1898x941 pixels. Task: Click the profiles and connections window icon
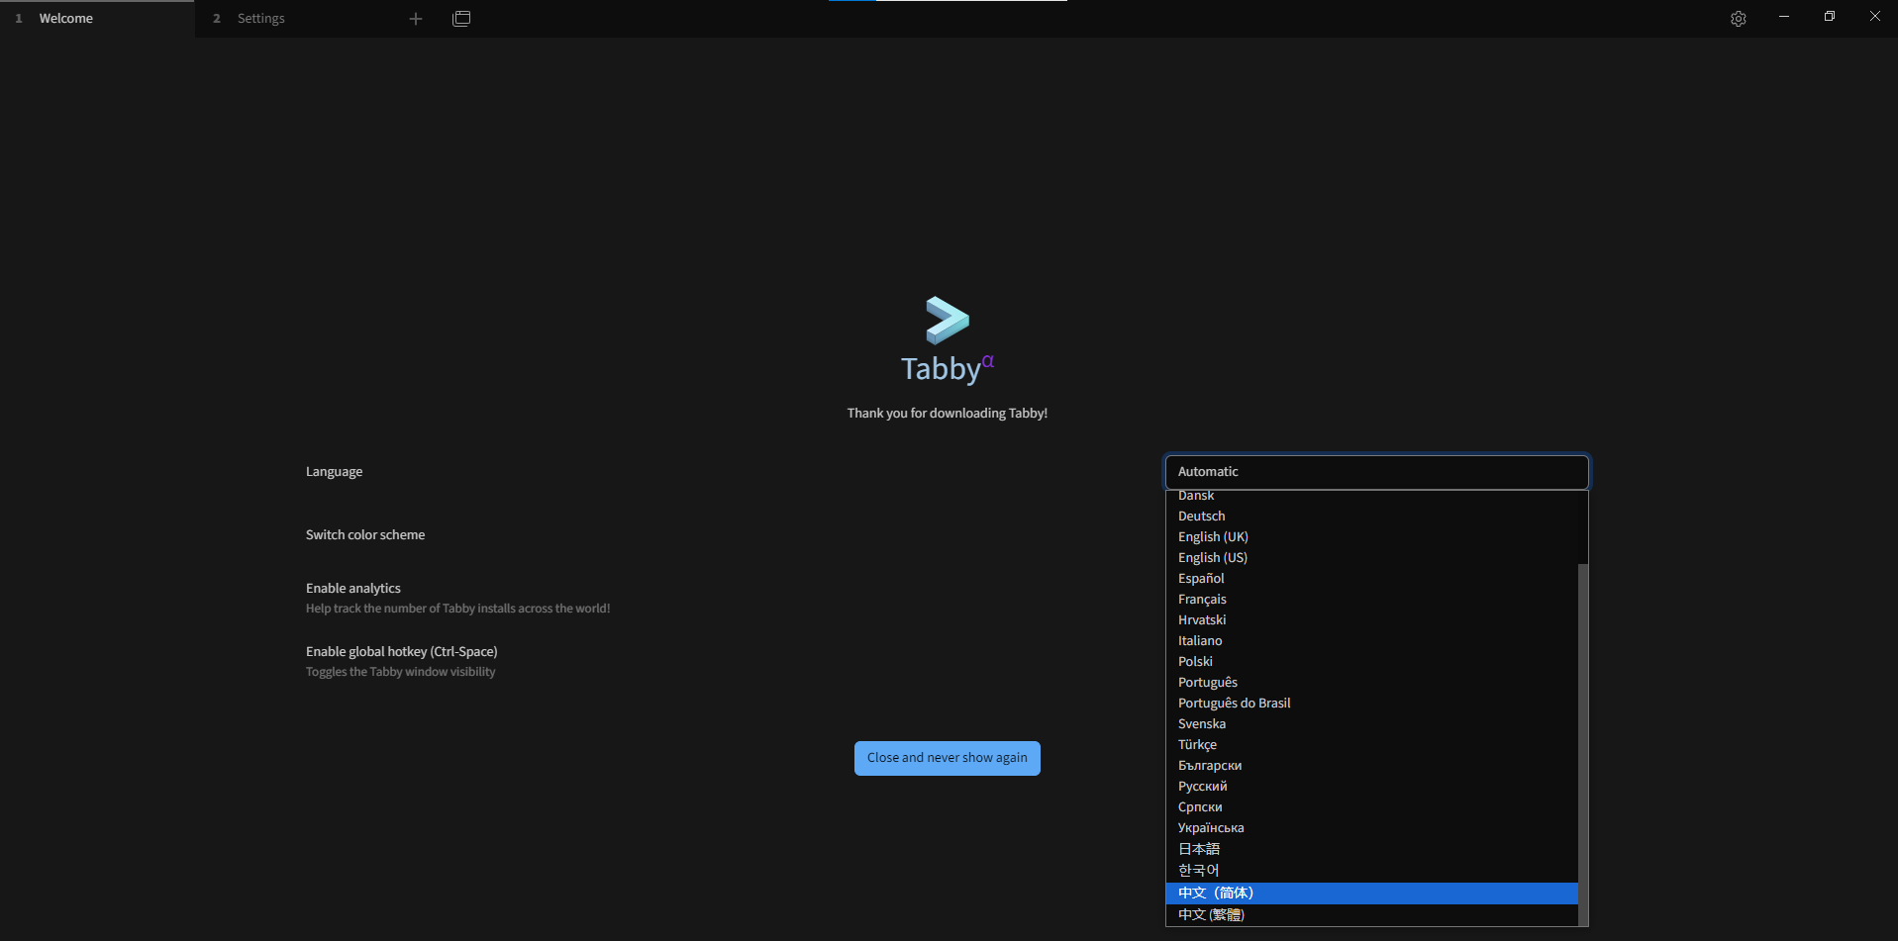point(461,19)
